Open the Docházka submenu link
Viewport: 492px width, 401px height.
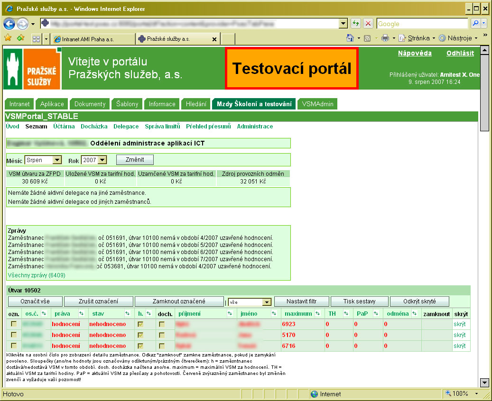pyautogui.click(x=94, y=127)
